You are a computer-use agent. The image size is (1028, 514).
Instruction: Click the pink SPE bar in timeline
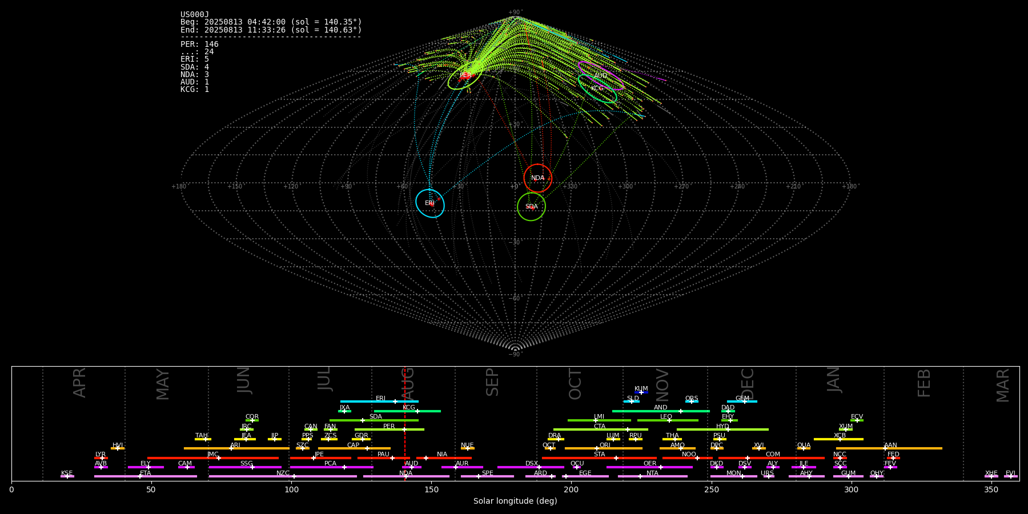coord(487,476)
